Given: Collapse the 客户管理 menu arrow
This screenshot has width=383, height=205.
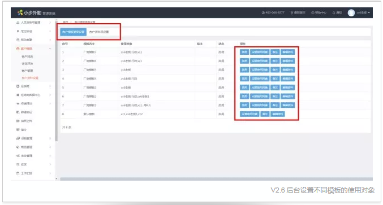Looking at the screenshot, I should pyautogui.click(x=50, y=49).
